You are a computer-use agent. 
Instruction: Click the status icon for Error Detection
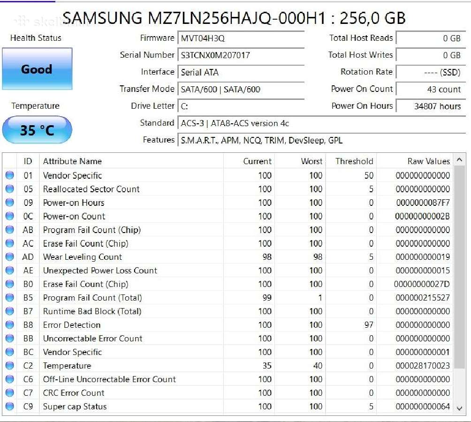[9, 325]
